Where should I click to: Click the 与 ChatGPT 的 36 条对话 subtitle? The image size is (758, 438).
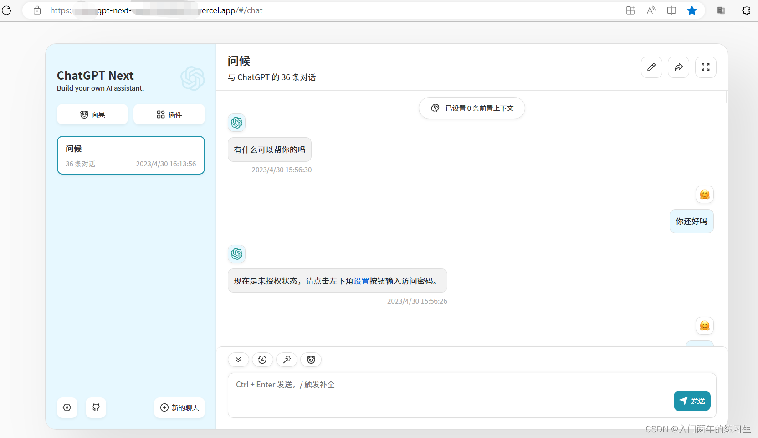tap(272, 77)
